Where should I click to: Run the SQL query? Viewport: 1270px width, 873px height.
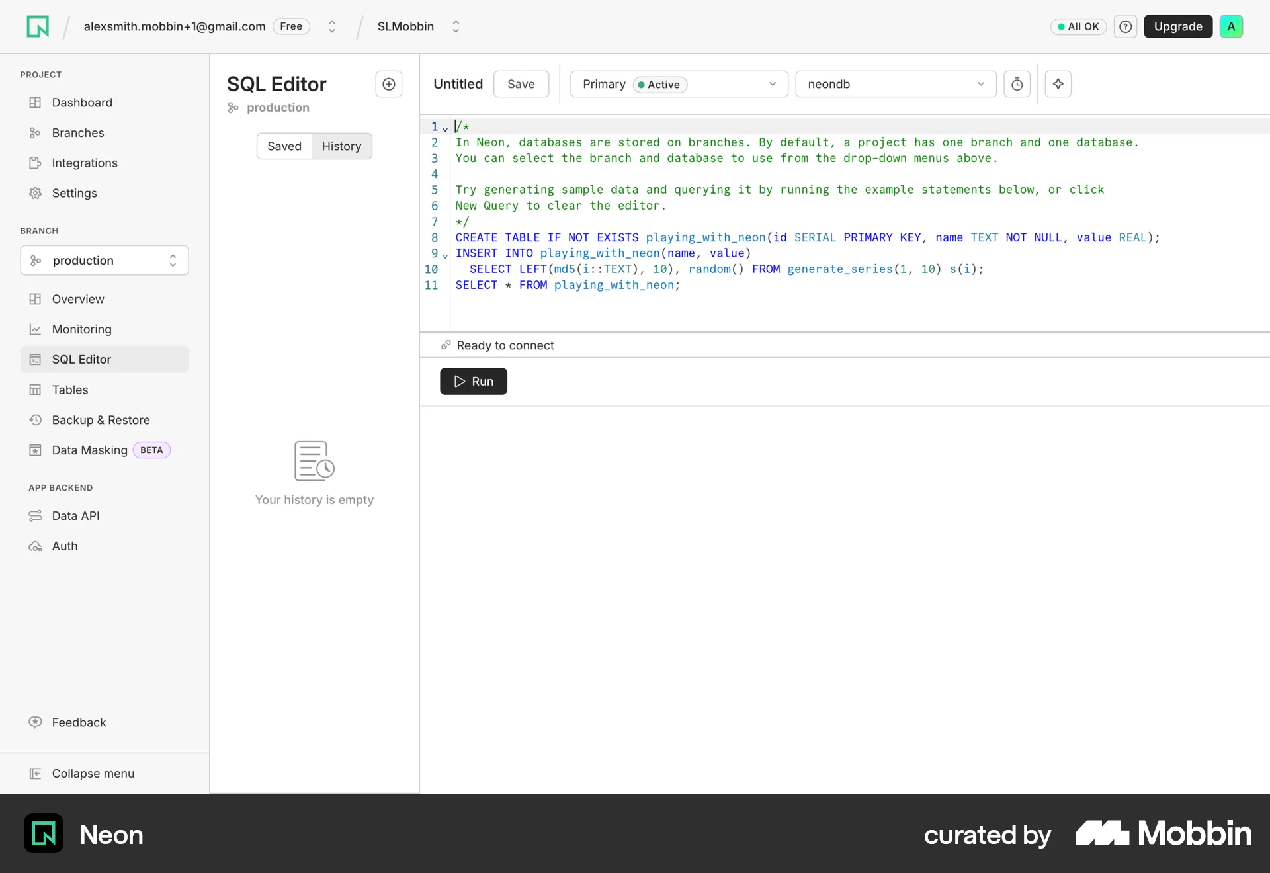[474, 381]
